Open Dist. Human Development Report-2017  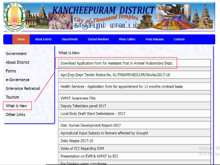[x=91, y=125]
